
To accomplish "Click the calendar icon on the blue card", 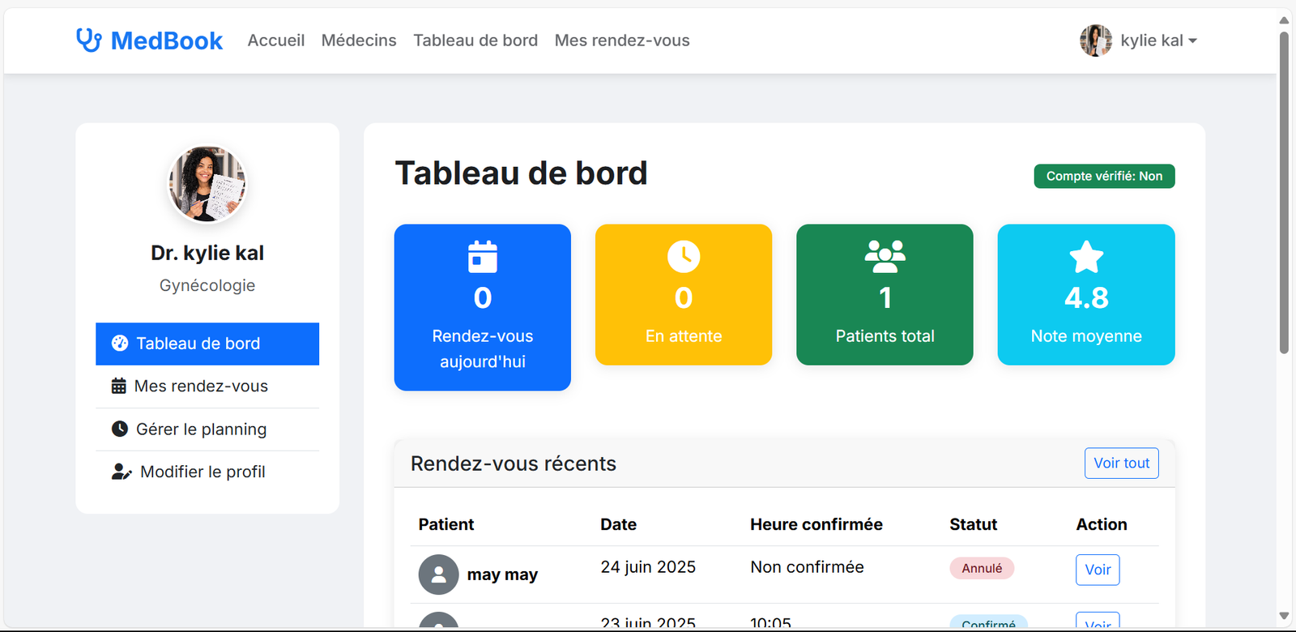I will pyautogui.click(x=483, y=257).
